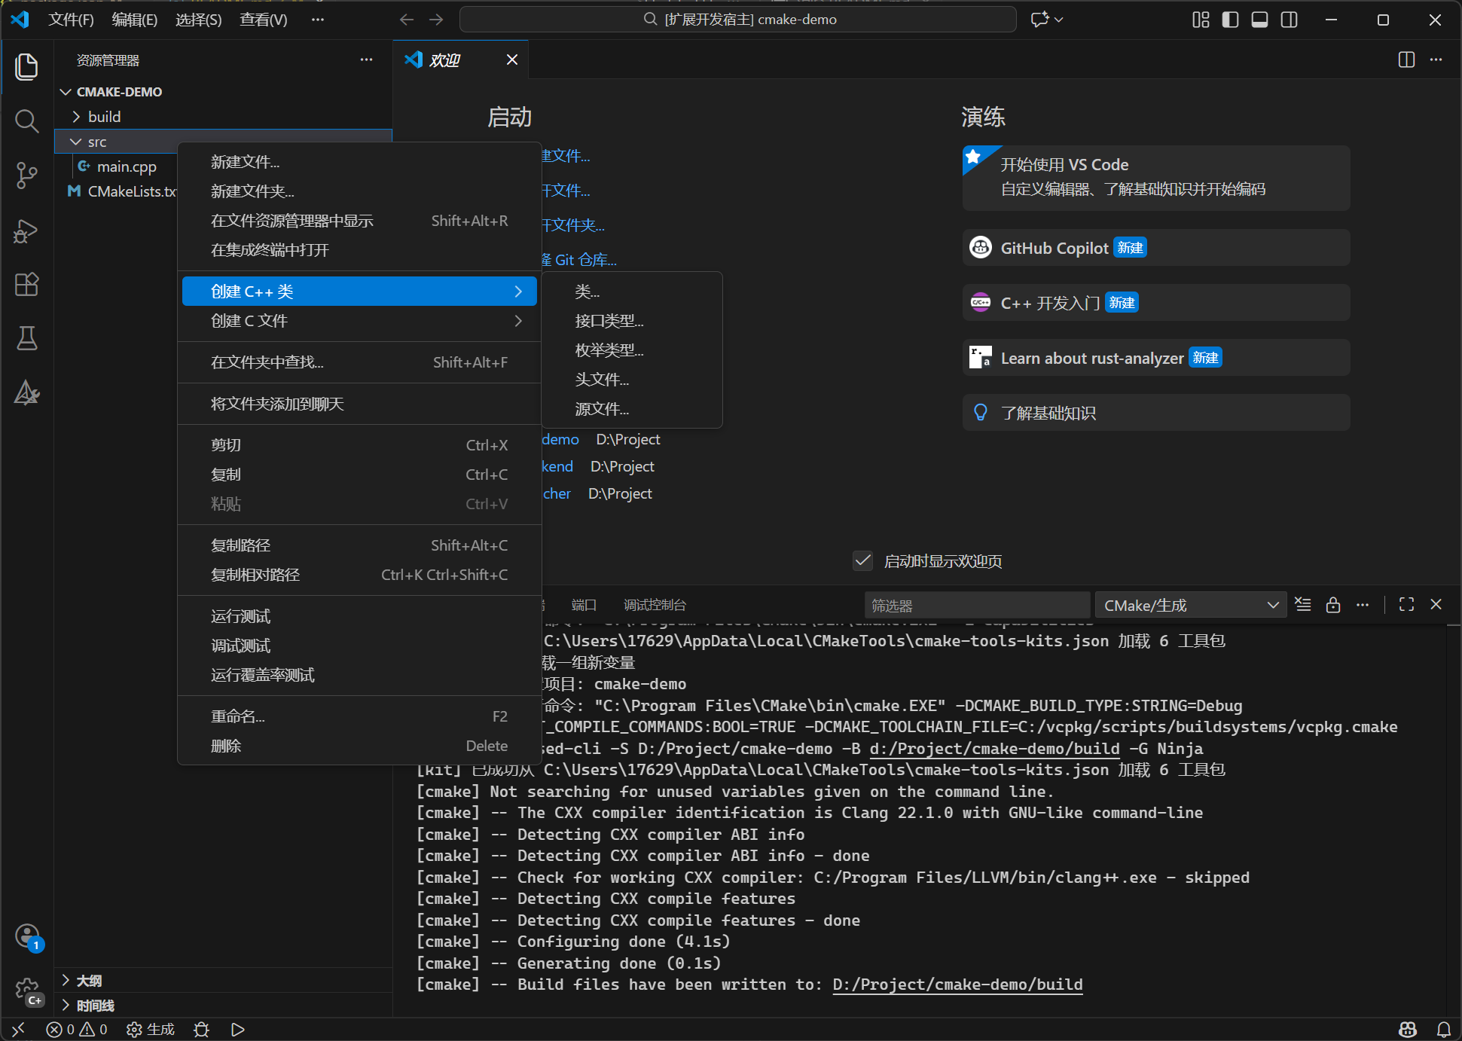Open remote window icon at bottom left
1462x1041 pixels.
tap(17, 1029)
